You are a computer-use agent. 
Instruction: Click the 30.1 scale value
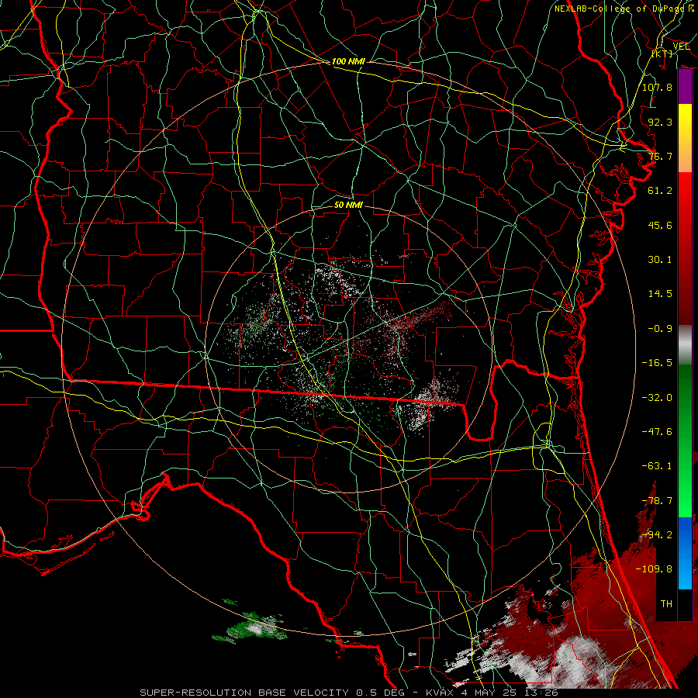click(x=660, y=260)
